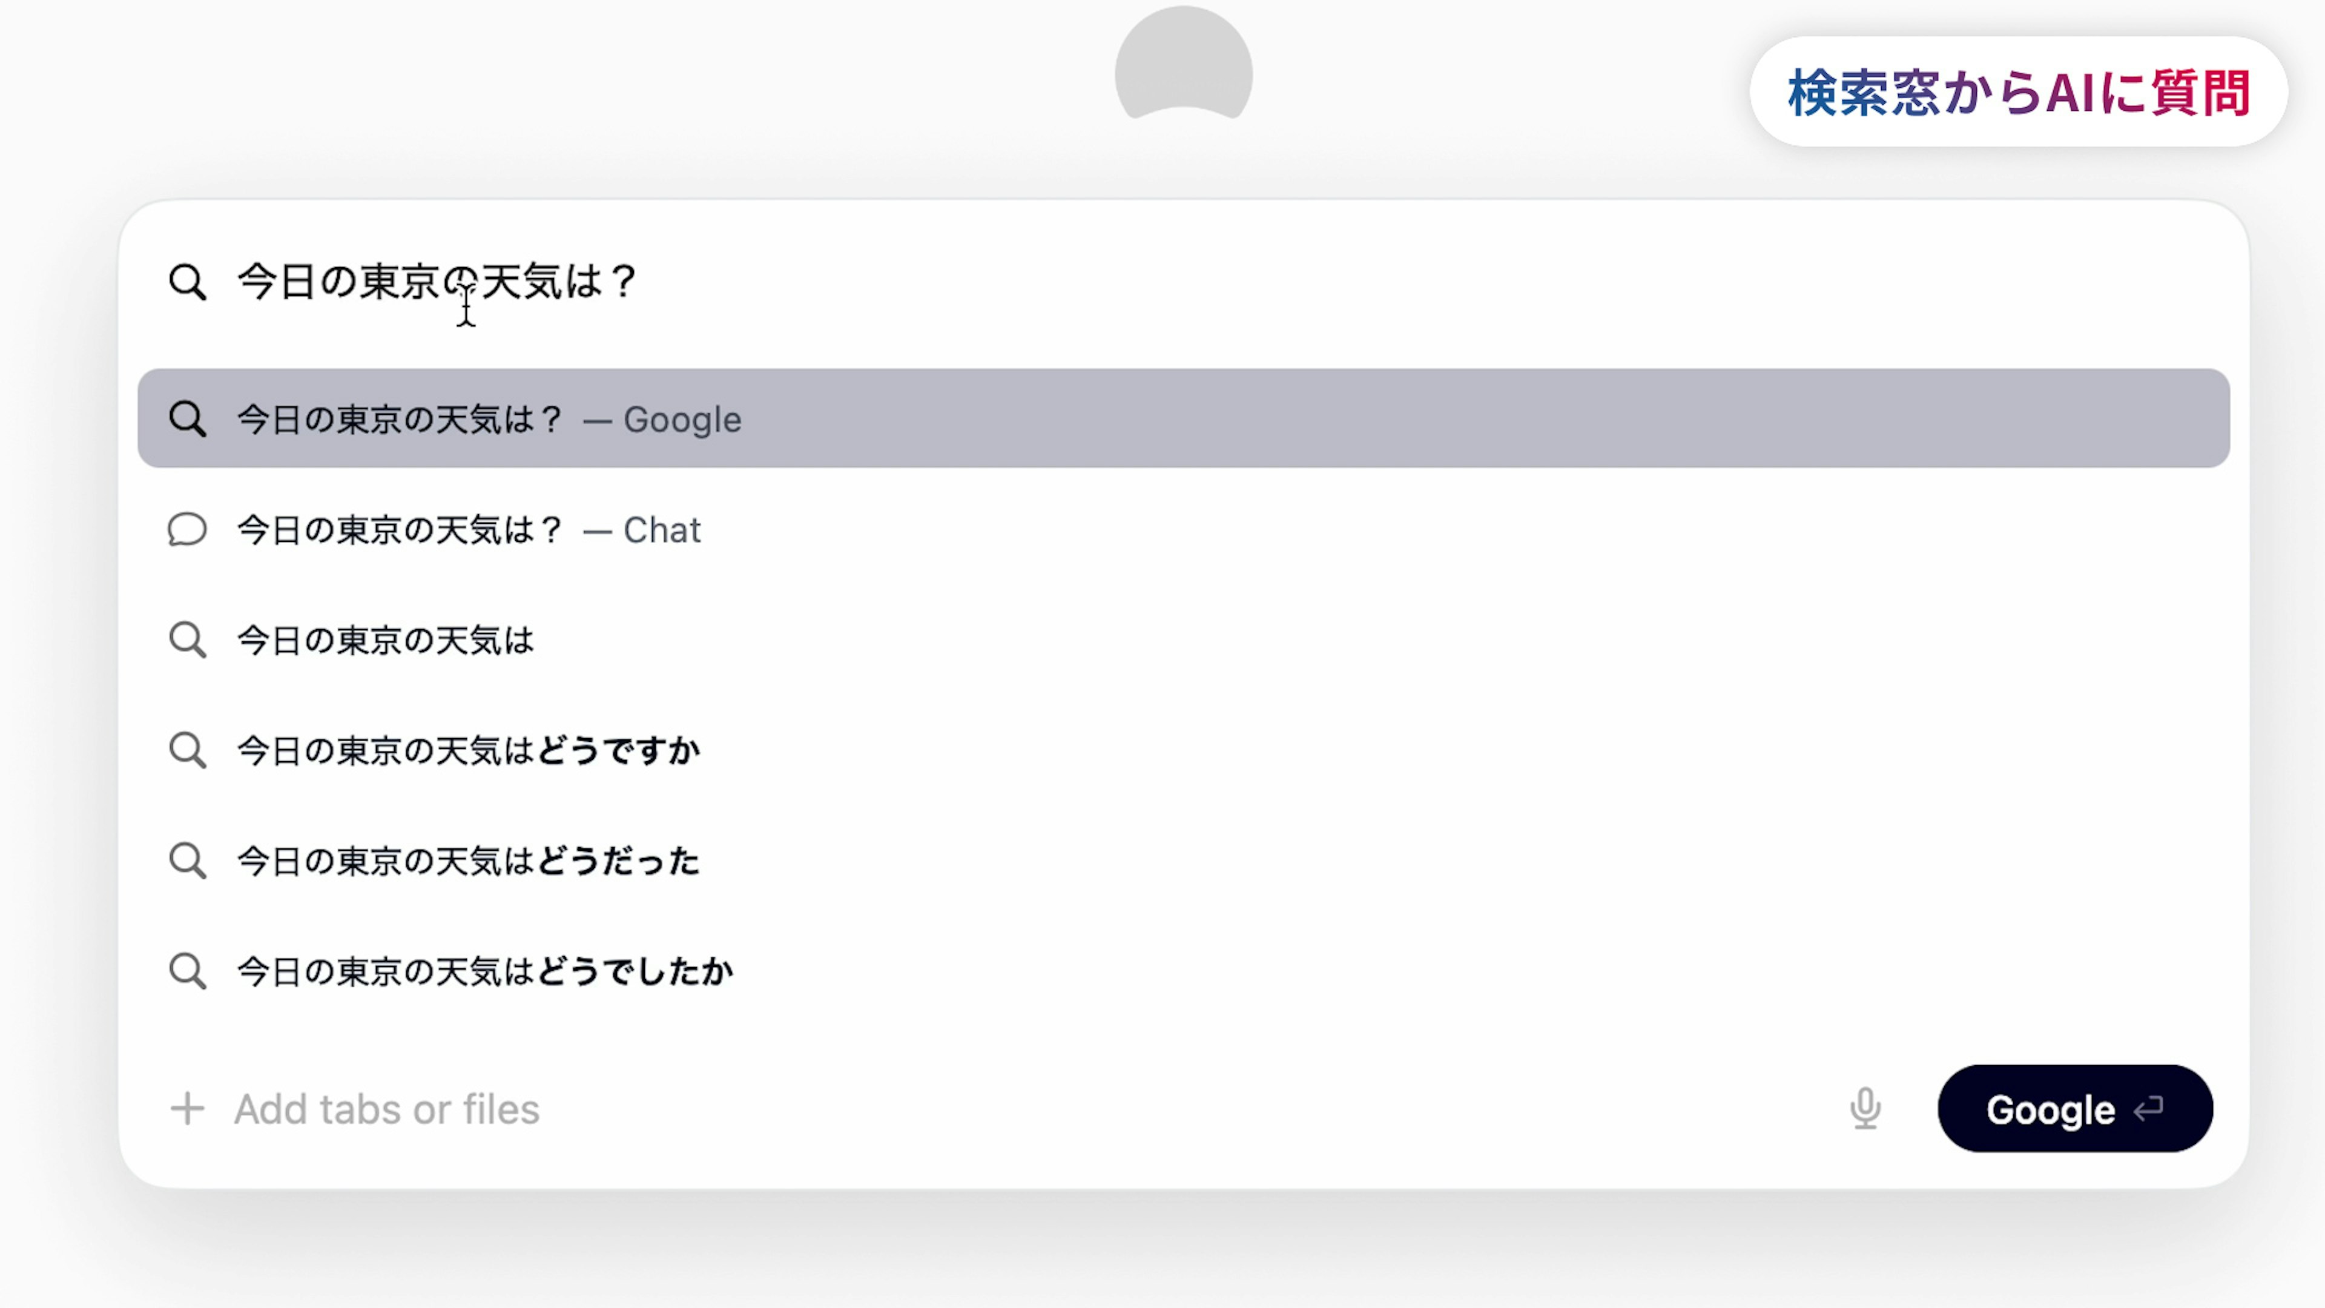The height and width of the screenshot is (1308, 2325).
Task: Click magnifier icon beside どうだった suggestion
Action: pyautogui.click(x=188, y=860)
